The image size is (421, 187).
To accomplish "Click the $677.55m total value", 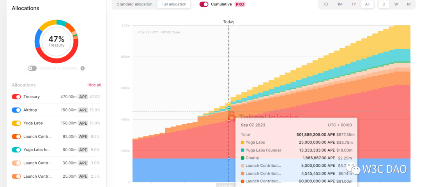I will (x=346, y=135).
